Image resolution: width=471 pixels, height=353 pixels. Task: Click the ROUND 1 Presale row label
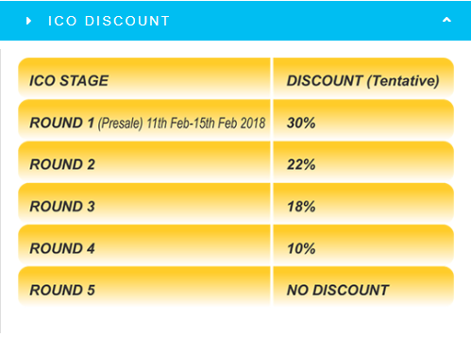pyautogui.click(x=144, y=120)
